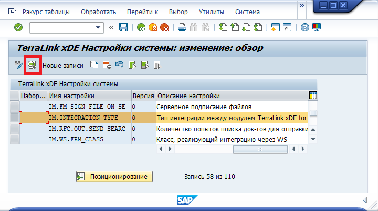Click the Print icon in toolbar
Screen dimensions: 378x211
tap(182, 27)
